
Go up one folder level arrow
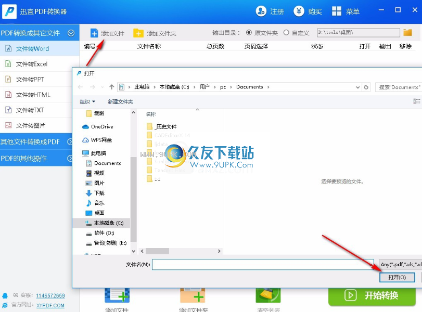point(112,87)
